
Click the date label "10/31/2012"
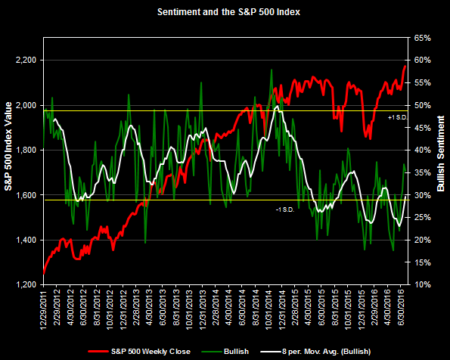tap(110, 311)
